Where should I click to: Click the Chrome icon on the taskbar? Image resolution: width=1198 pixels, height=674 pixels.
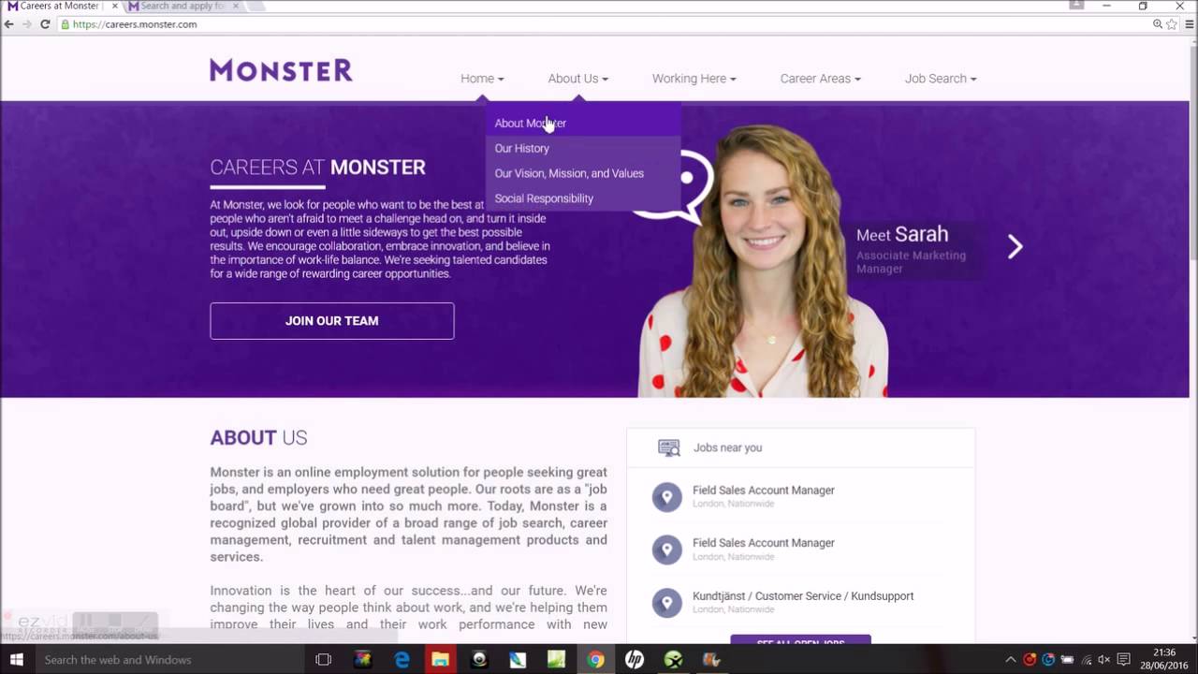[x=595, y=660]
